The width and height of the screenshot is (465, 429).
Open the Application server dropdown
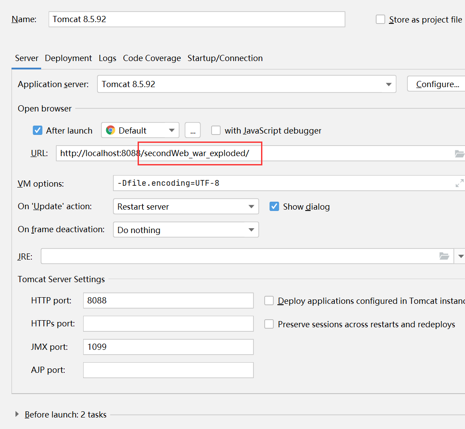(246, 84)
